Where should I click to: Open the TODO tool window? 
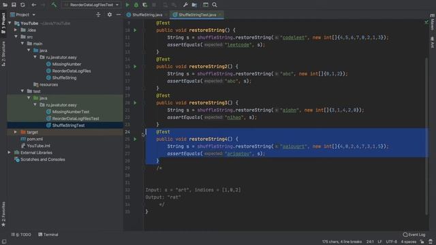[x=21, y=234]
